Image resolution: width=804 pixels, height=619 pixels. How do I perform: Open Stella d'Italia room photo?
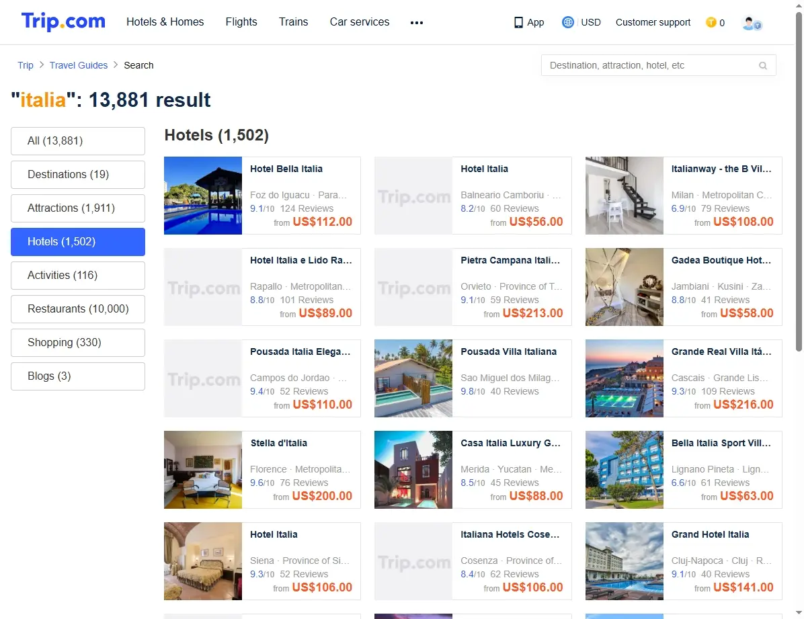(203, 470)
